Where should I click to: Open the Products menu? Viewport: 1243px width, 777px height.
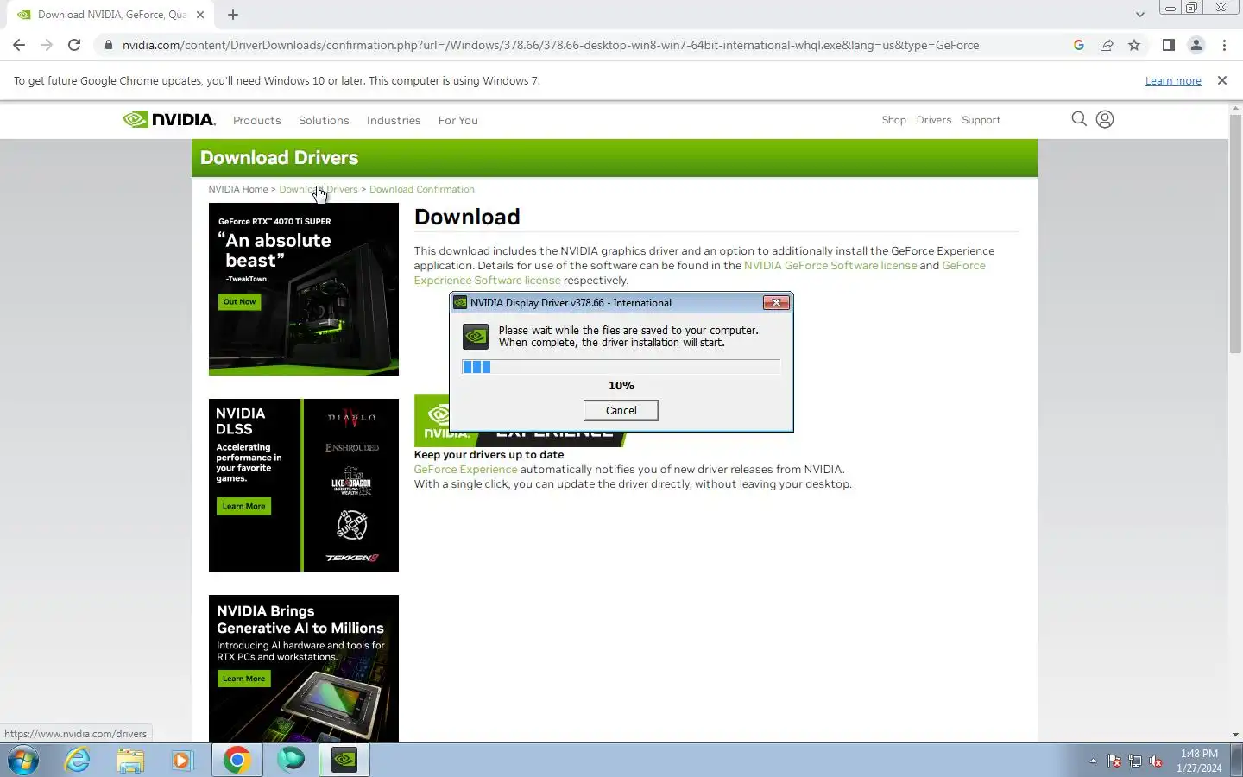coord(257,120)
